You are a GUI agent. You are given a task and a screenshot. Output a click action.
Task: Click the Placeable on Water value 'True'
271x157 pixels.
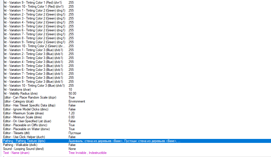click(71, 129)
